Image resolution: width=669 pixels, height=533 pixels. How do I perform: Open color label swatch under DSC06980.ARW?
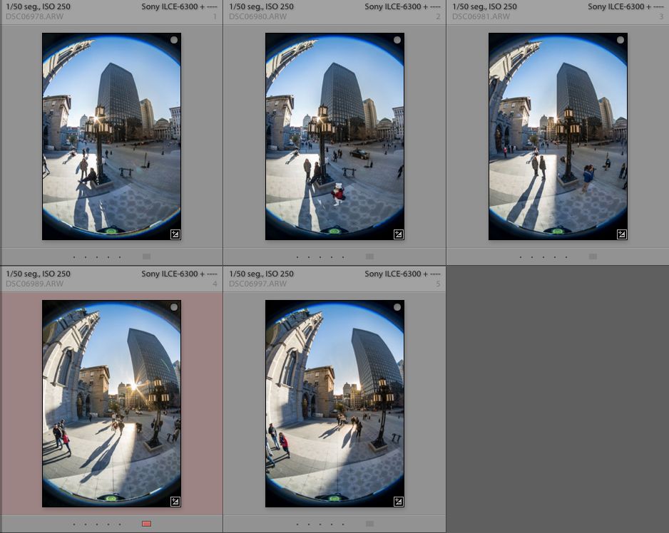(x=369, y=257)
